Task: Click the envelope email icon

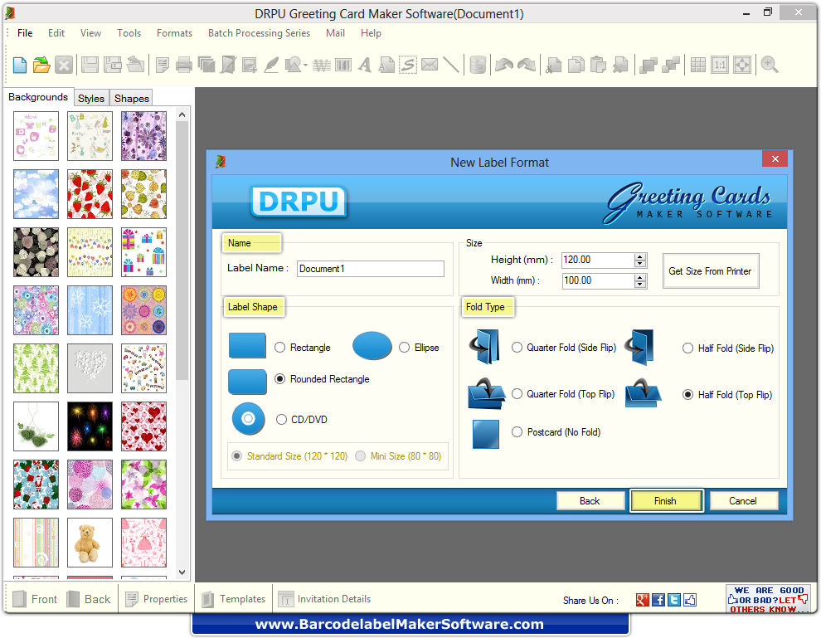Action: click(x=428, y=64)
